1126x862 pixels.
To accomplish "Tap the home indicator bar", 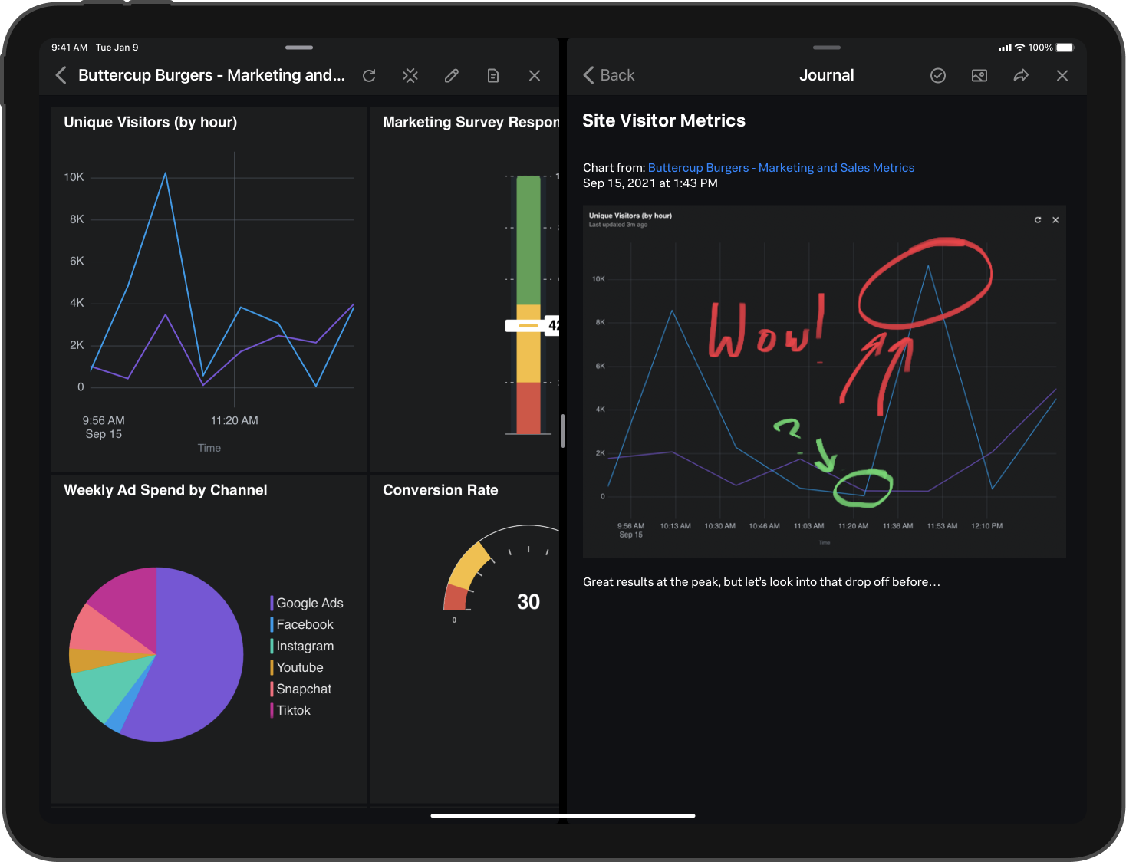I will pyautogui.click(x=563, y=815).
